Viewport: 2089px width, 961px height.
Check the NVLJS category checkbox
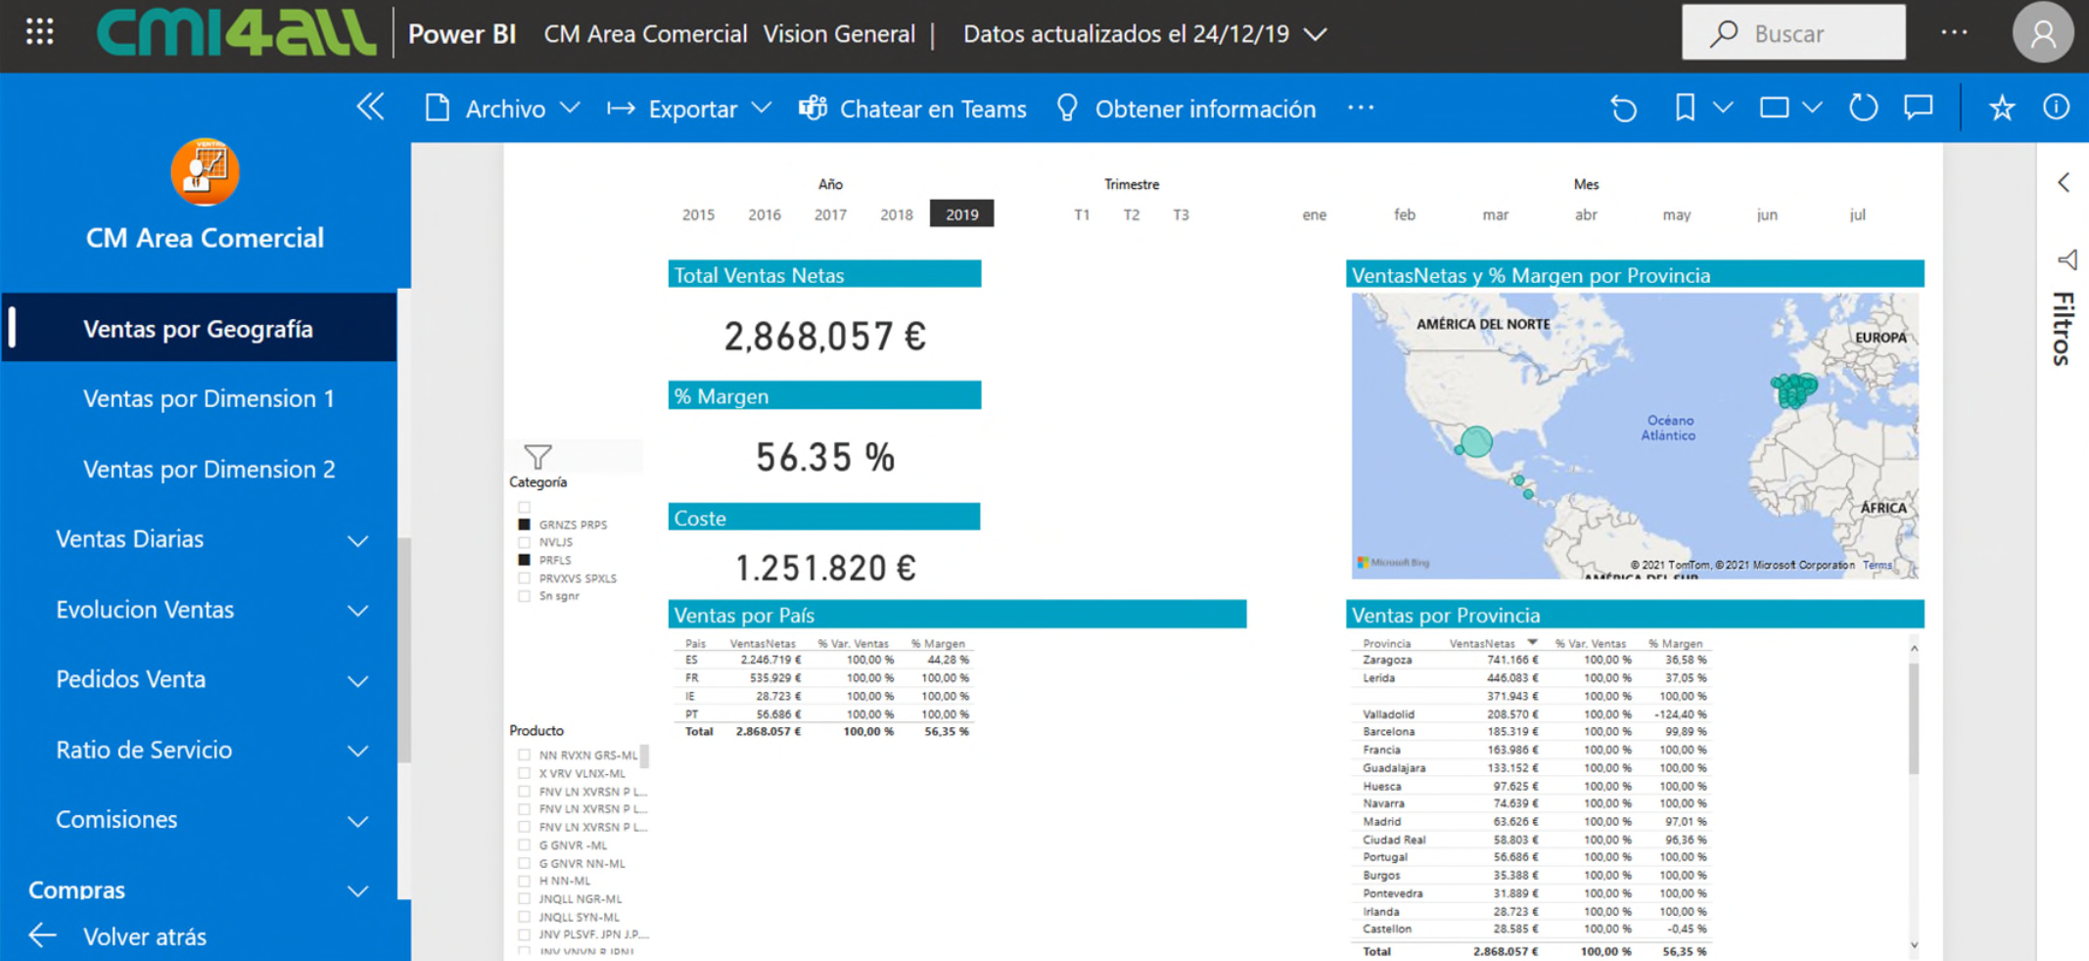click(x=525, y=542)
